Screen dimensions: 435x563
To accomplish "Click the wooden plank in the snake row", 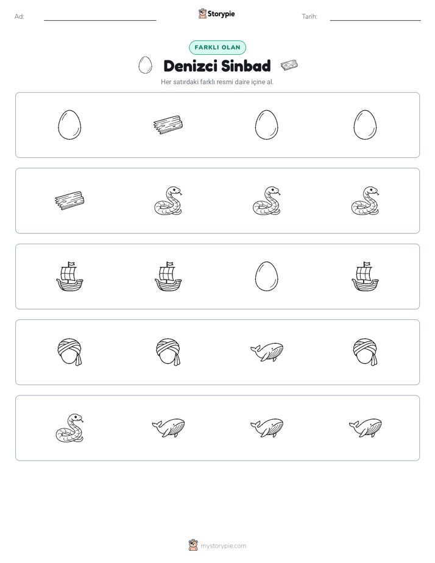I will click(x=69, y=200).
